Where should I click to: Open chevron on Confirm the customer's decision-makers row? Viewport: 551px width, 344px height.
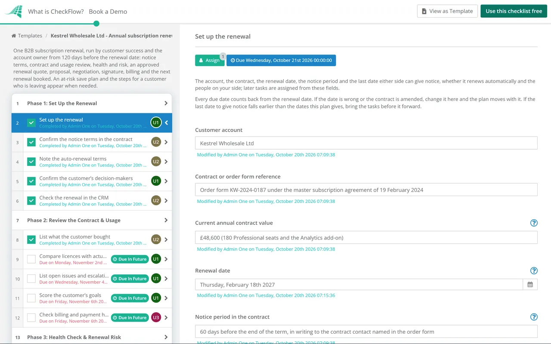click(x=166, y=181)
